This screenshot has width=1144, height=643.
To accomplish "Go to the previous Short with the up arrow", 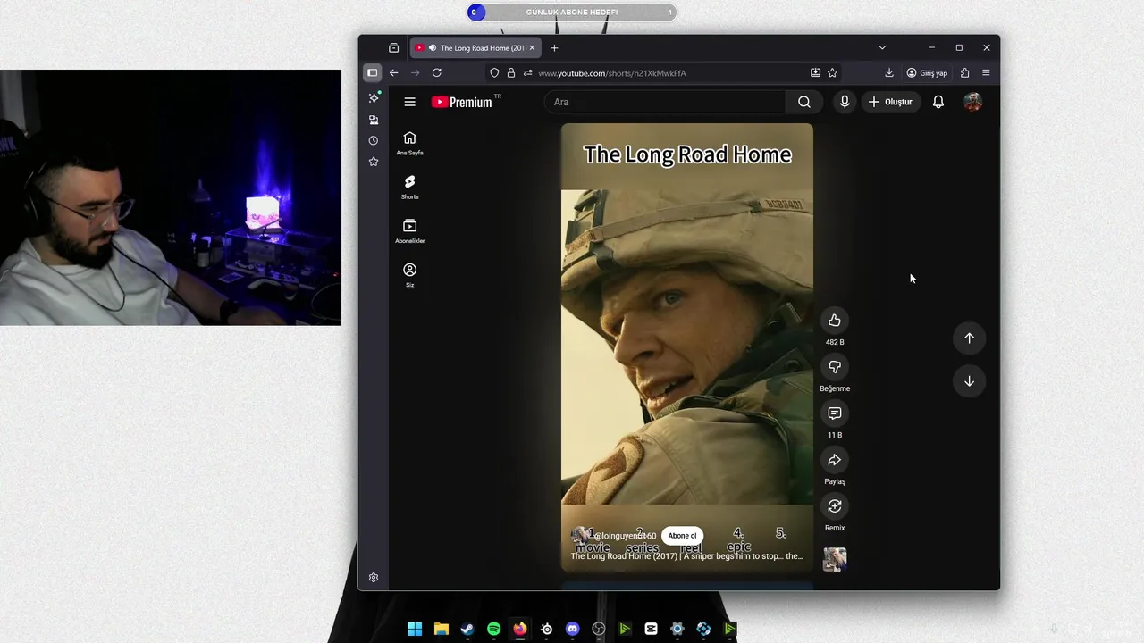I will coord(969,338).
